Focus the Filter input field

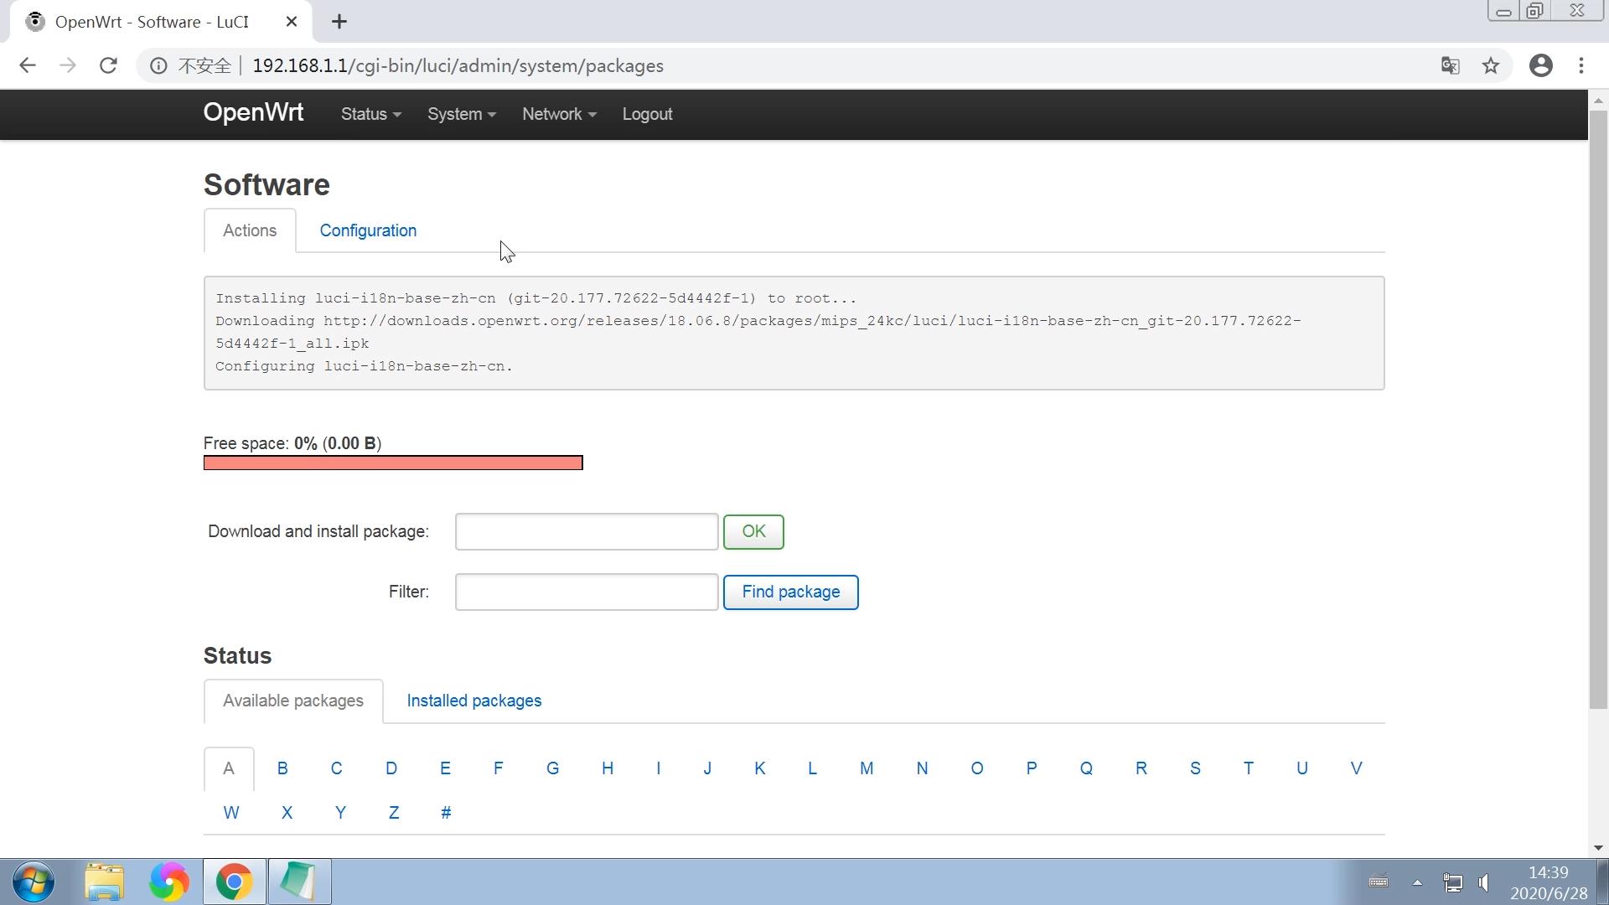(x=586, y=592)
